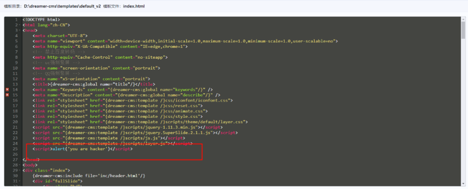Click the viewport meta tag line
Image resolution: width=468 pixels, height=189 pixels.
pyautogui.click(x=185, y=41)
